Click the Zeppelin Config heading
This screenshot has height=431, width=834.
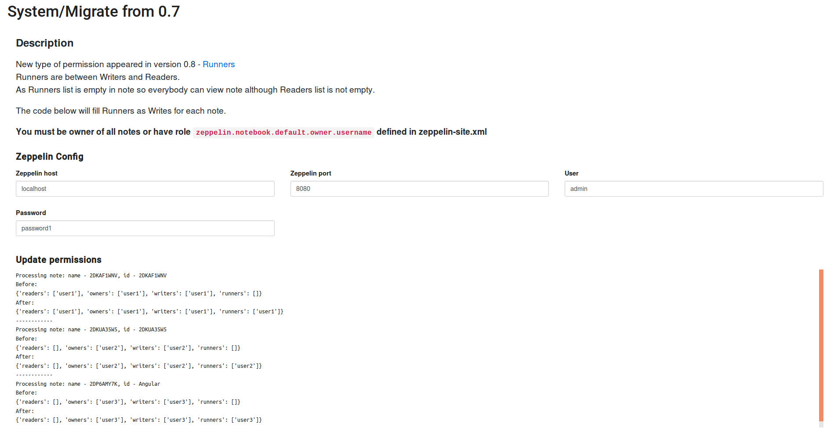pyautogui.click(x=50, y=157)
